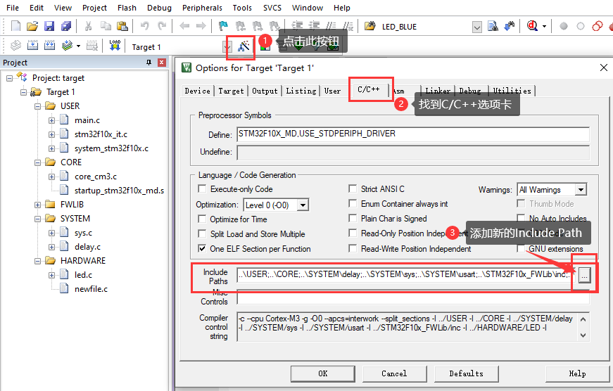Switch to the Output tab
613x391 pixels.
tap(265, 91)
